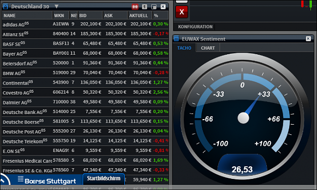
Task: Click the 2,56 % change for Covestro
Action: 160,92
